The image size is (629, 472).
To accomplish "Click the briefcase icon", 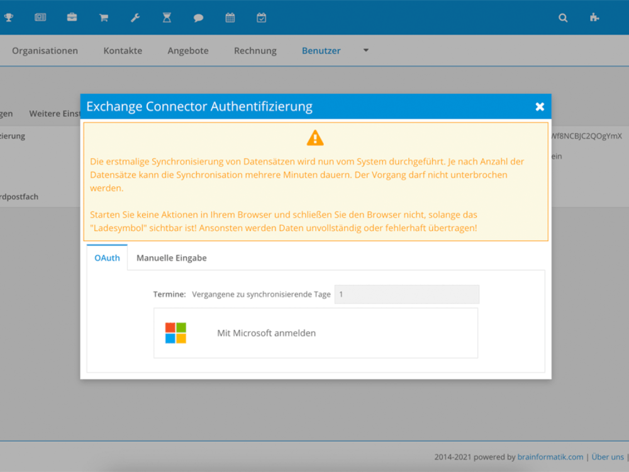I will tap(72, 18).
